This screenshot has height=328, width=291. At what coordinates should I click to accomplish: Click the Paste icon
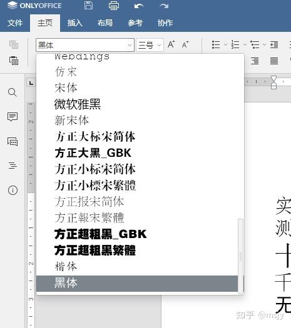[x=14, y=61]
